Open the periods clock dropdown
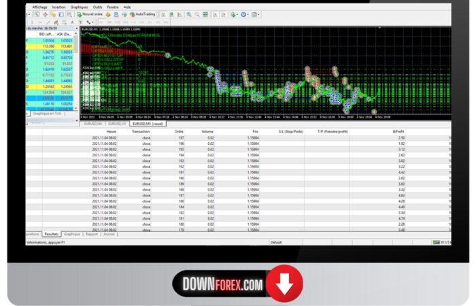Viewport: 476px width, 306px height. [245, 14]
